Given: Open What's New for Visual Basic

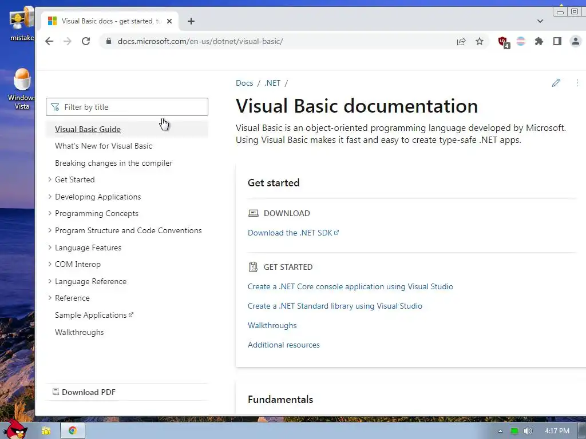Looking at the screenshot, I should [x=104, y=146].
